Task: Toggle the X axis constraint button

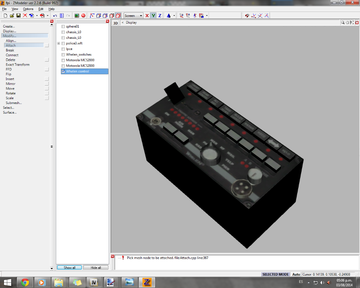Action: (x=147, y=16)
